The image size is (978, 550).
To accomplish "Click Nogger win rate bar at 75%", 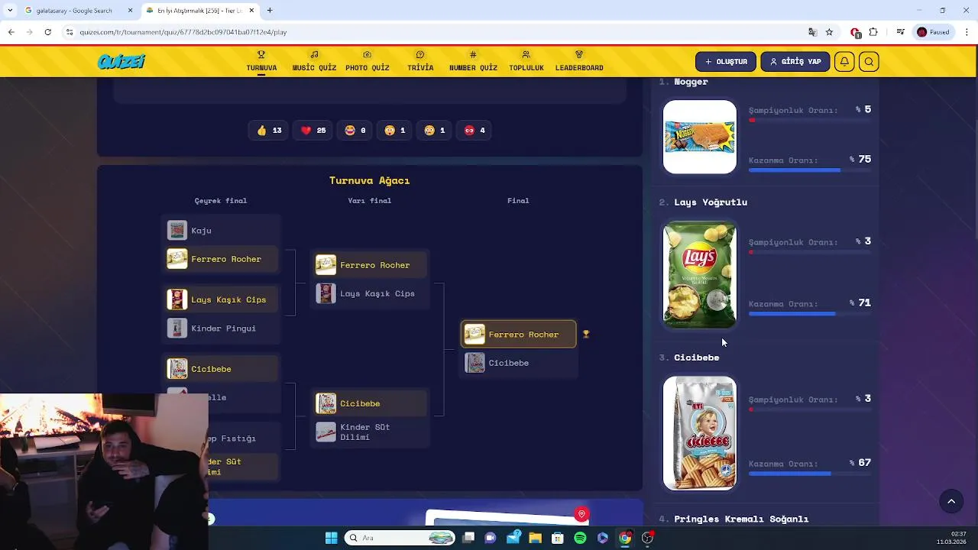I will (x=810, y=170).
